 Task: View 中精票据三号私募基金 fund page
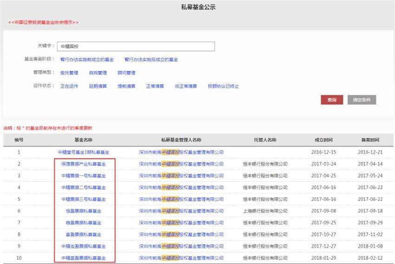(x=84, y=199)
